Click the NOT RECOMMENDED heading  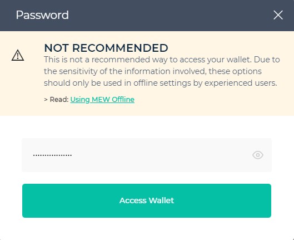106,48
